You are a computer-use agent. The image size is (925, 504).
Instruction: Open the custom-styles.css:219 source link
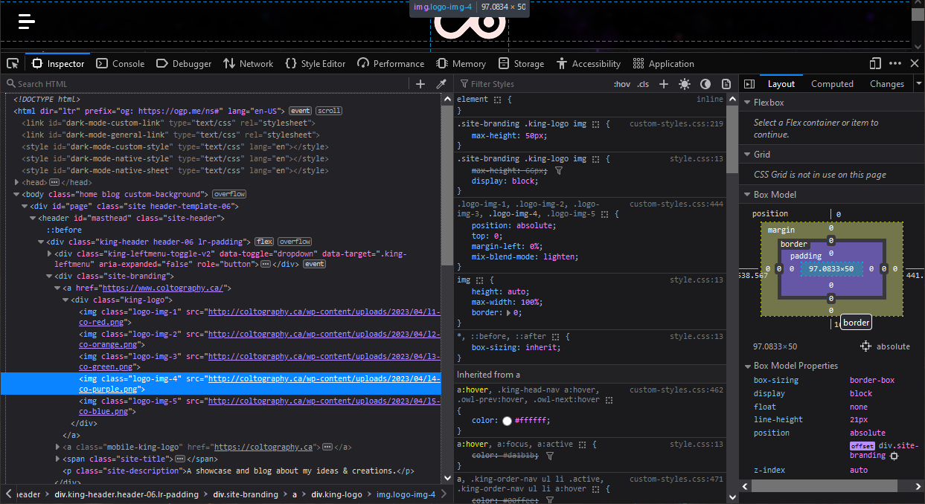(x=676, y=124)
